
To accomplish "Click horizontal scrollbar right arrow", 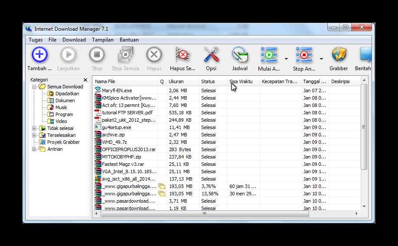I will 356,214.
